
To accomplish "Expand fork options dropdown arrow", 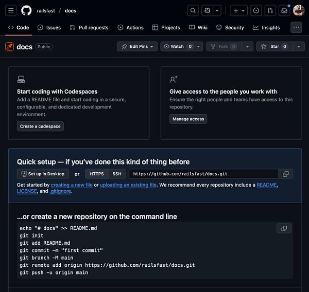I will [247, 46].
